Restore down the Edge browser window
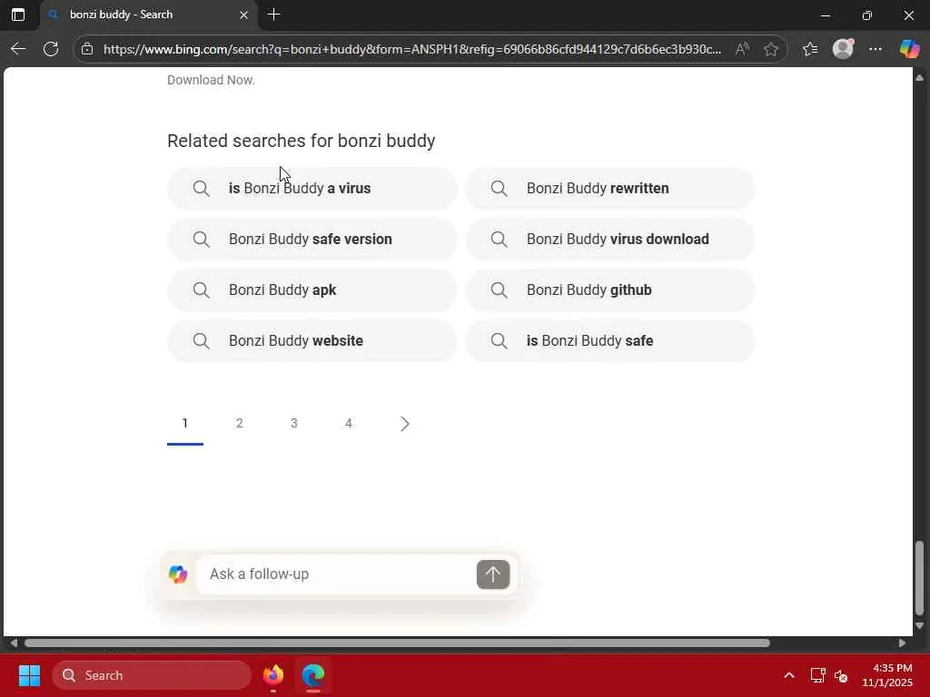The width and height of the screenshot is (930, 697). (867, 15)
